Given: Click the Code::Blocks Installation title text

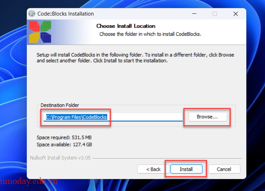Looking at the screenshot, I should click(66, 14).
